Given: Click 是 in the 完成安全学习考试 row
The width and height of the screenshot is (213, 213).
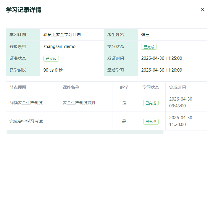Looking at the screenshot, I should 124,121.
